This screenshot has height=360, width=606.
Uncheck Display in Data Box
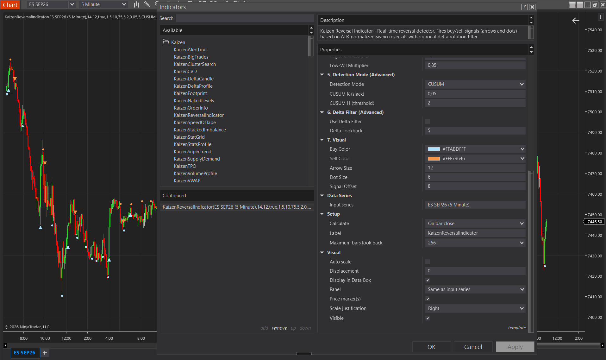tap(428, 280)
